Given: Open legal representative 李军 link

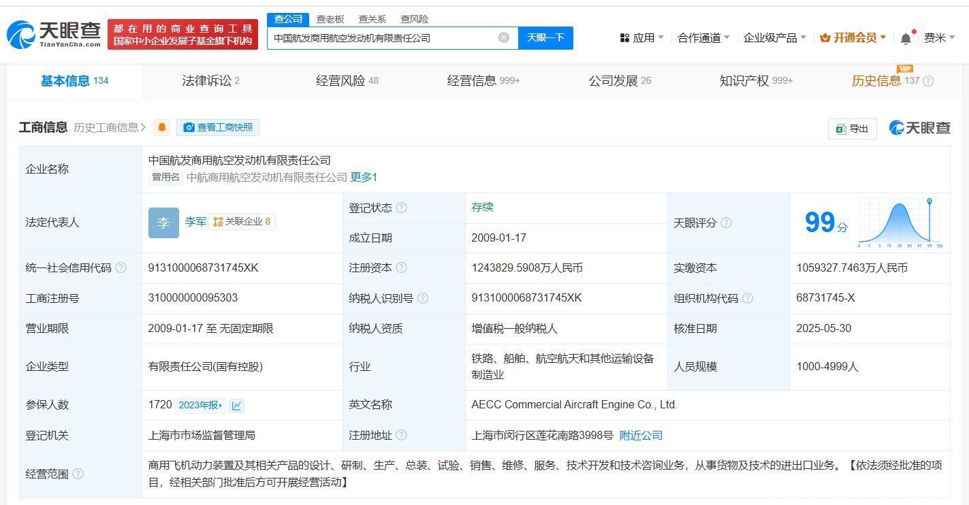Looking at the screenshot, I should tap(195, 222).
